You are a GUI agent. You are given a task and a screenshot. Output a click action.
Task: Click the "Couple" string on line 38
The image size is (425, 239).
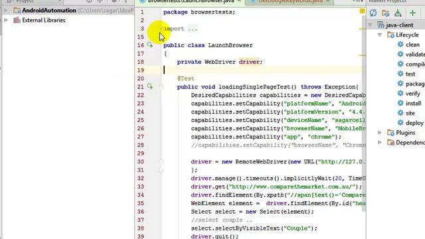297,228
